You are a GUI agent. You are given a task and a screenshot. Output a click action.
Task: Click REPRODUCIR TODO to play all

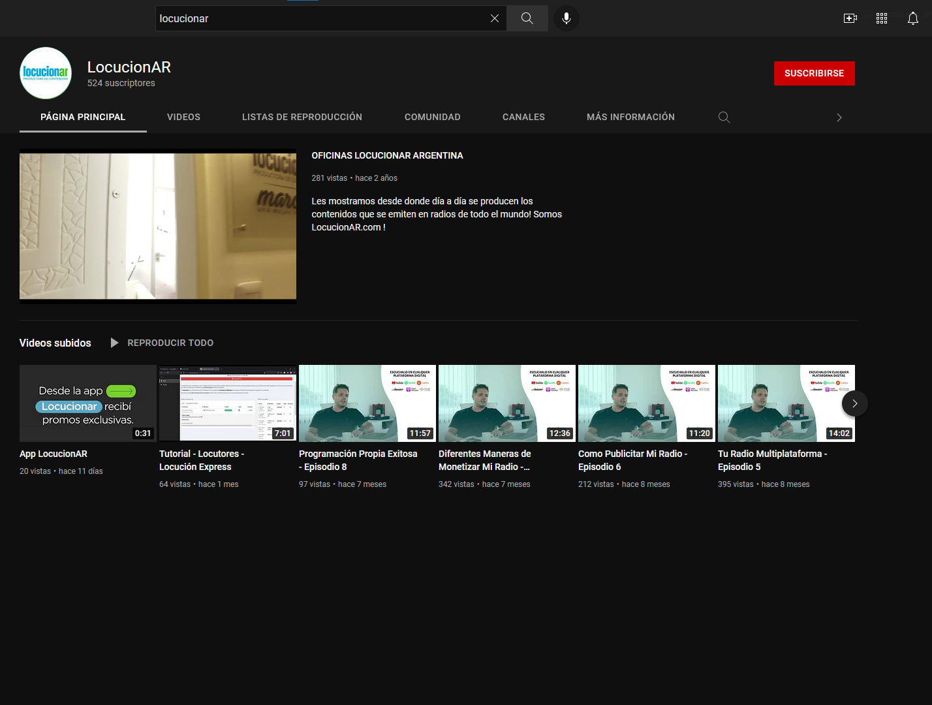170,343
